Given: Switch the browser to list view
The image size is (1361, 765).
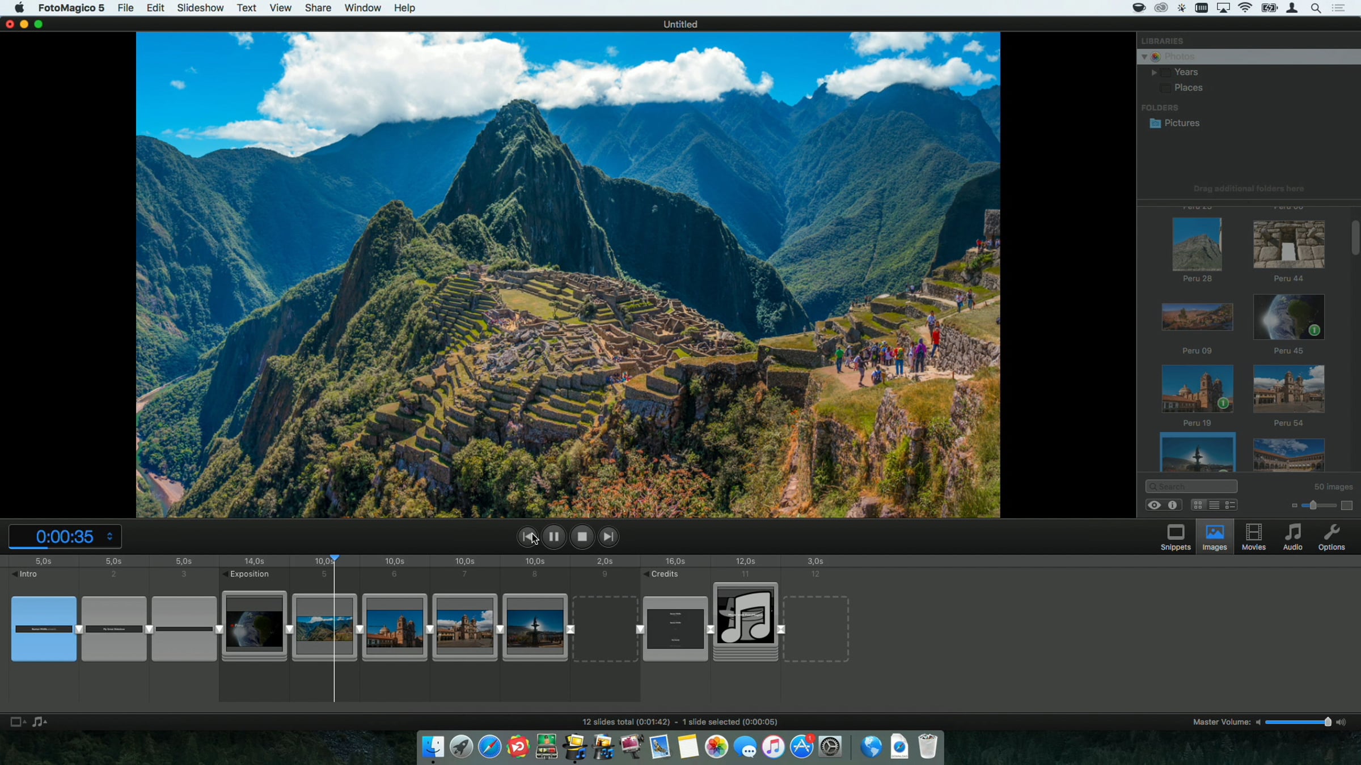Looking at the screenshot, I should pos(1214,505).
